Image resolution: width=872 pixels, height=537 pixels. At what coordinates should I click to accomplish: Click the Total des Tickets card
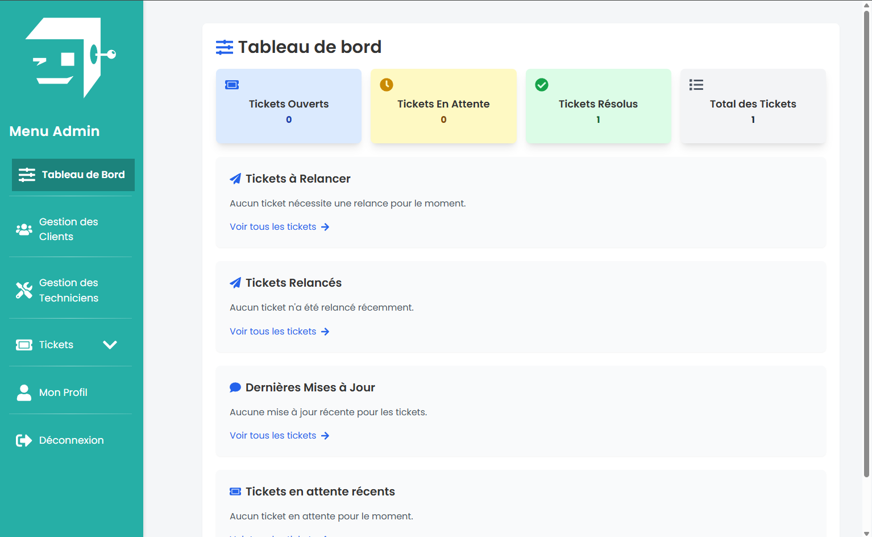(753, 106)
